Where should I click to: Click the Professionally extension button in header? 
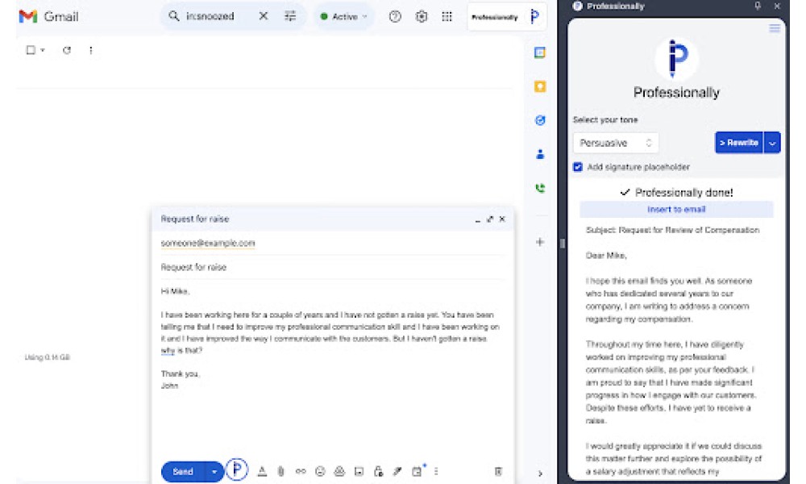click(x=506, y=17)
